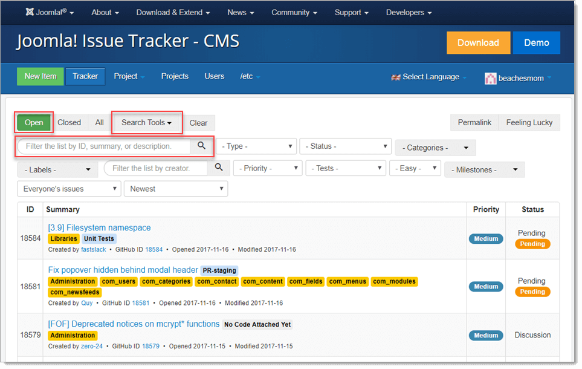Viewport: 582px width, 369px height.
Task: Click the search magnifier beside creator filter
Action: [219, 168]
